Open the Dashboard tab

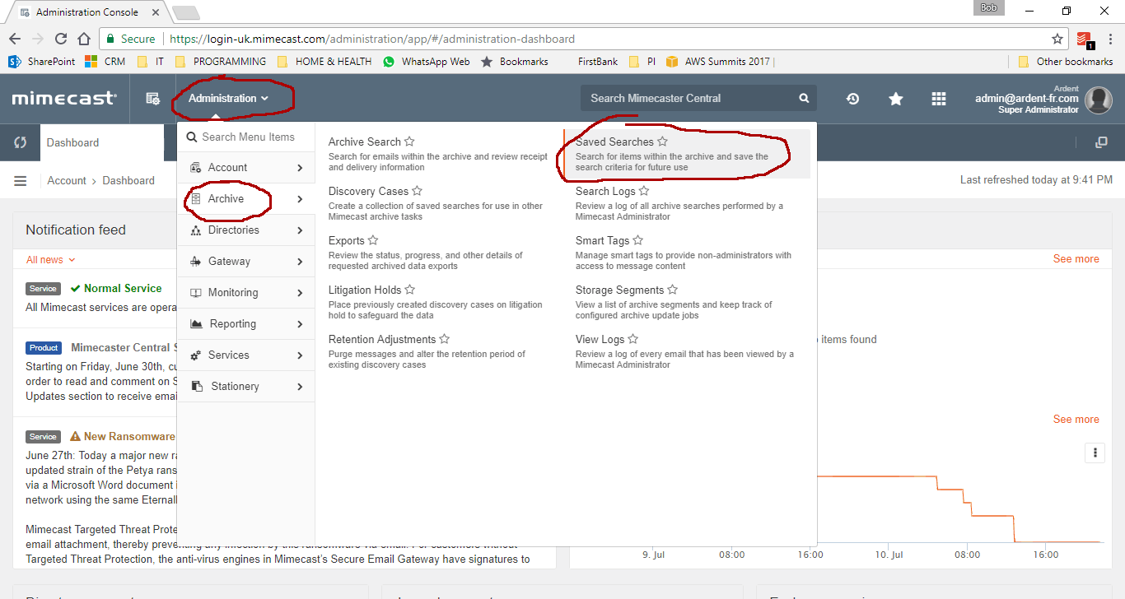point(102,142)
